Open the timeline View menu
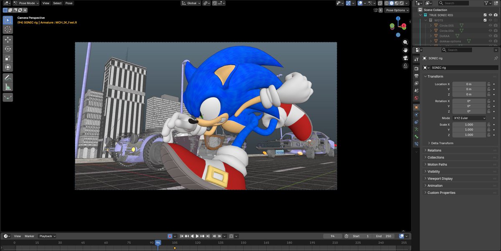 (x=18, y=236)
